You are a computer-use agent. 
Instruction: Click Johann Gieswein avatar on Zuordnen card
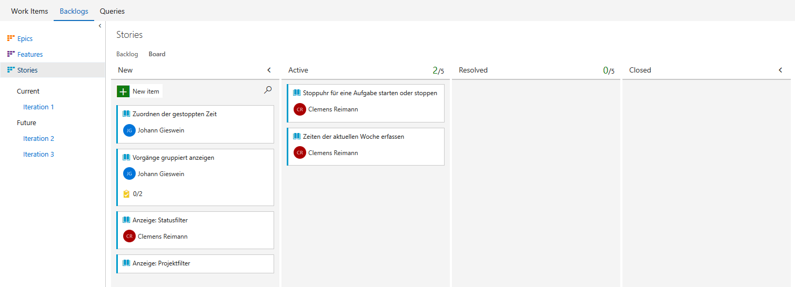(x=129, y=130)
